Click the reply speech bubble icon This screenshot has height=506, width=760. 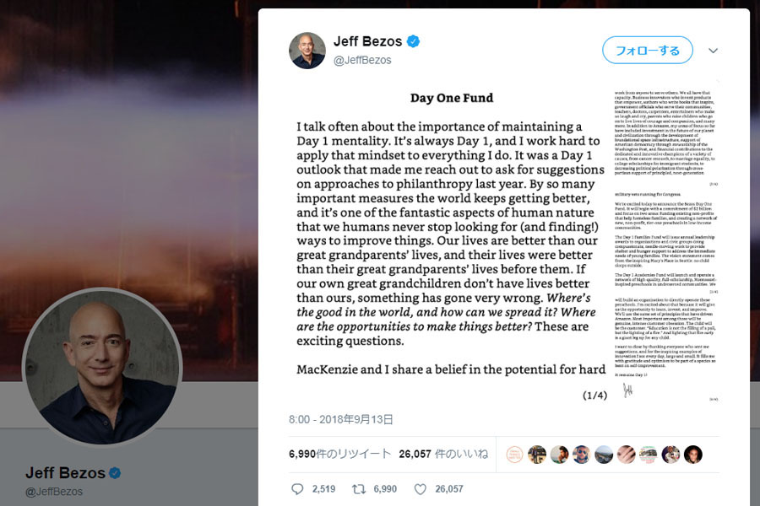point(296,488)
